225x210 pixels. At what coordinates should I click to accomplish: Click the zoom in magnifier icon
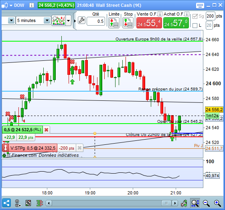click(x=217, y=203)
